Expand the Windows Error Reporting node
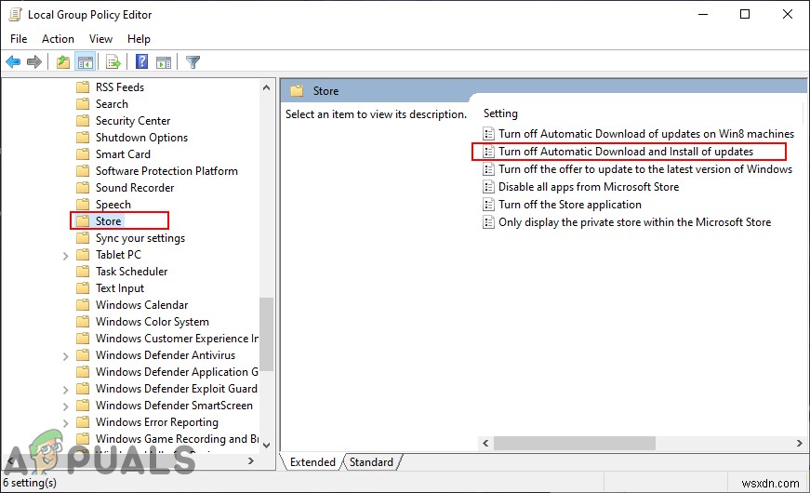This screenshot has height=493, width=810. 65,424
